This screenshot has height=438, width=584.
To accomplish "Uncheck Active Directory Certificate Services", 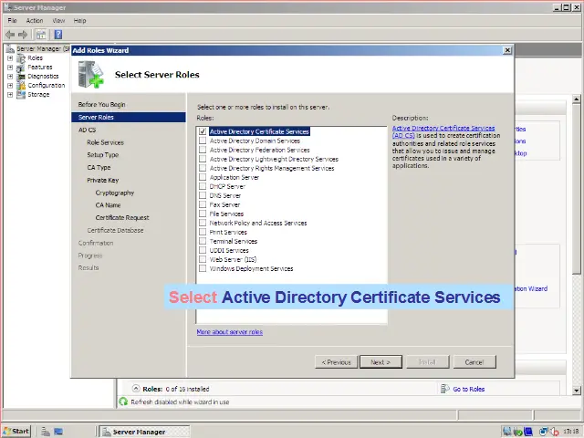I will pyautogui.click(x=203, y=132).
